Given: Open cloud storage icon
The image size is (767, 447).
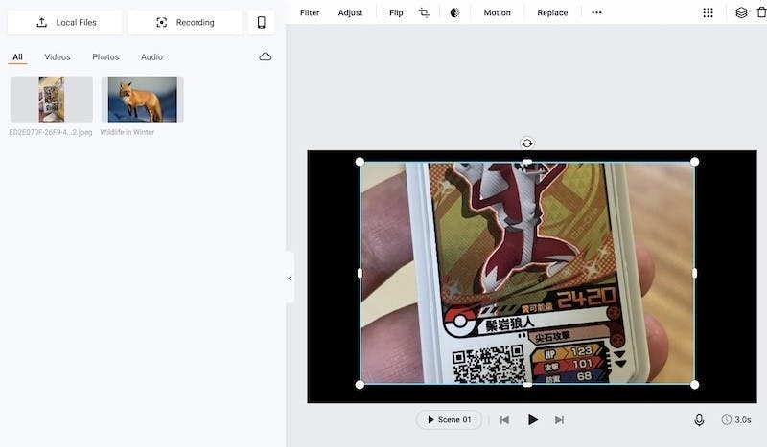Looking at the screenshot, I should tap(266, 56).
